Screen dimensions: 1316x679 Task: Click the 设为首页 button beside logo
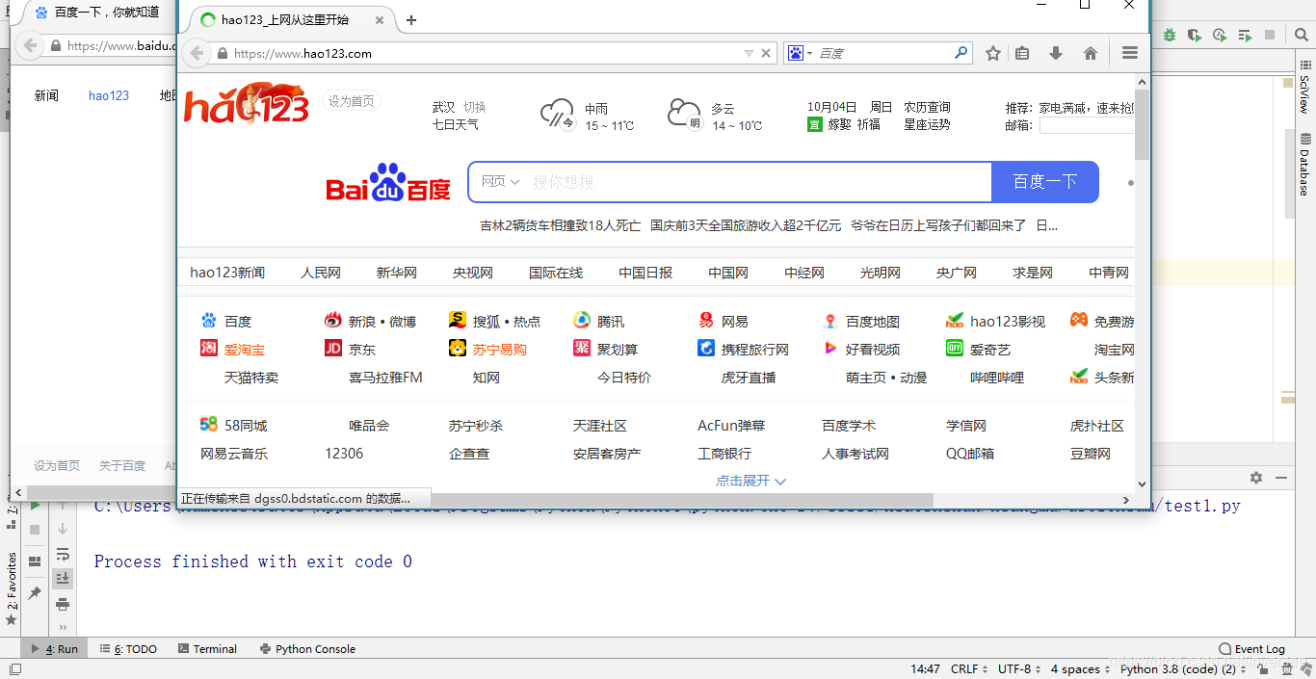[x=351, y=101]
